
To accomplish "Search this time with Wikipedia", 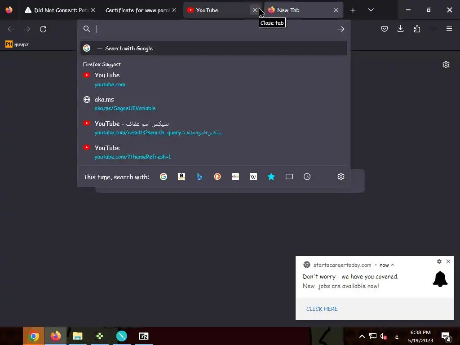I will tap(253, 177).
